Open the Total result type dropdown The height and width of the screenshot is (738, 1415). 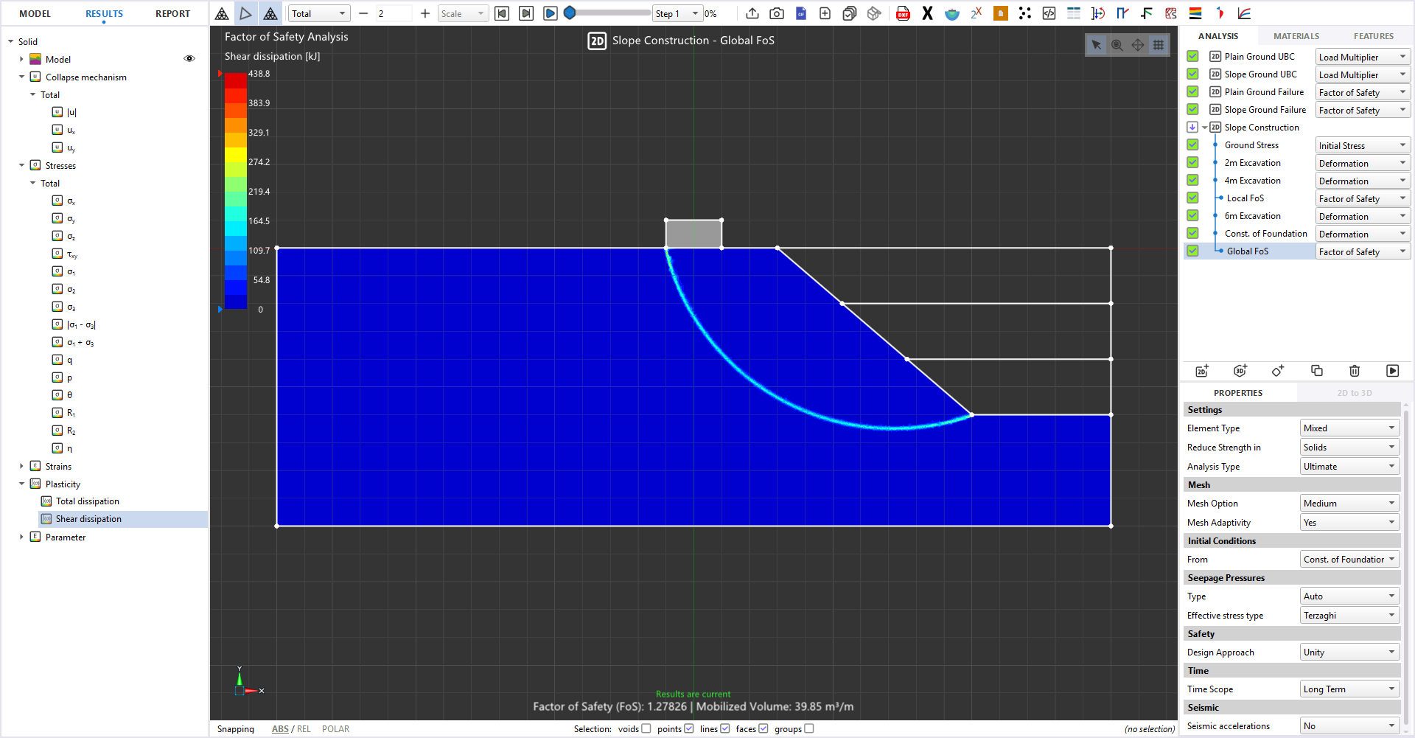coord(318,13)
